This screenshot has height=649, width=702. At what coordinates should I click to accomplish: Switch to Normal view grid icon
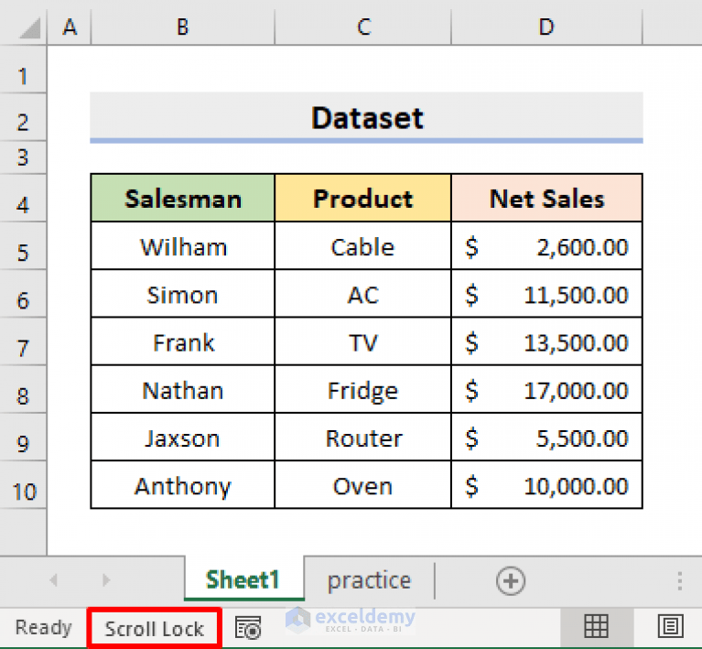[x=596, y=626]
